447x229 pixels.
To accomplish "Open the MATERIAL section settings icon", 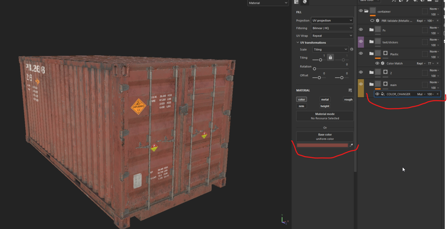I will [x=350, y=90].
